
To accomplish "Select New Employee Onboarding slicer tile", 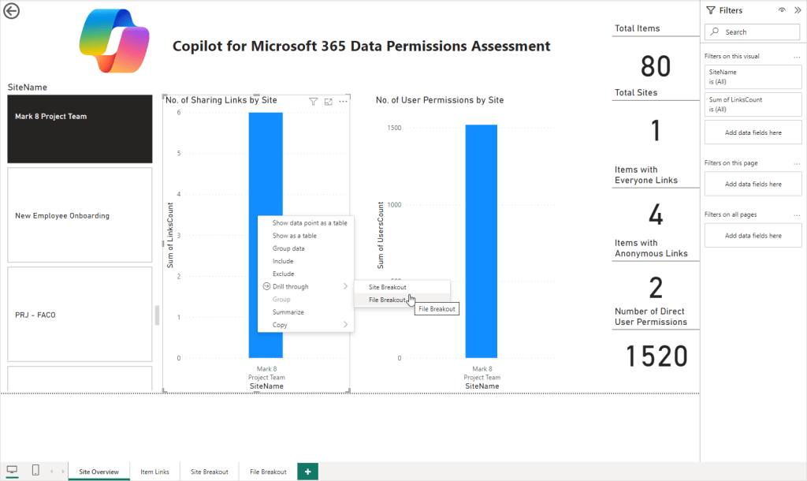I will [x=79, y=215].
